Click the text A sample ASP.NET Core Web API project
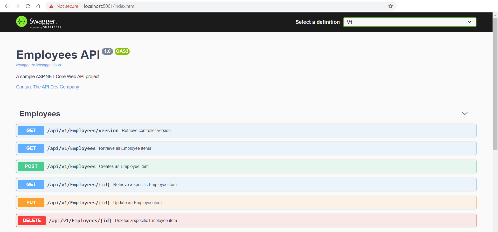Viewport: 498px width, 232px height. coord(58,77)
